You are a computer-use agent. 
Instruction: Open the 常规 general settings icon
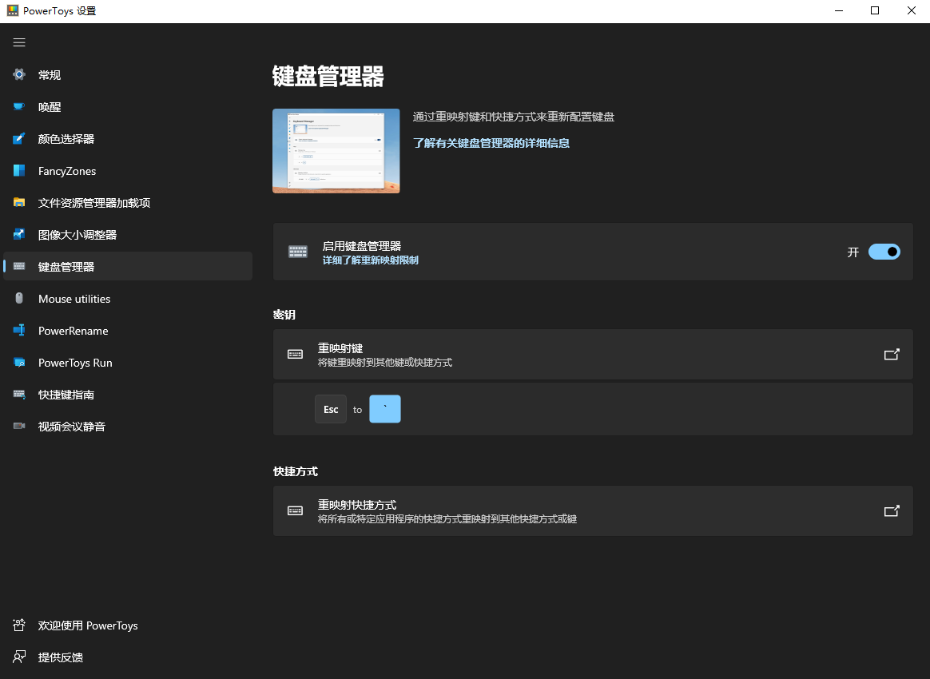coord(19,75)
